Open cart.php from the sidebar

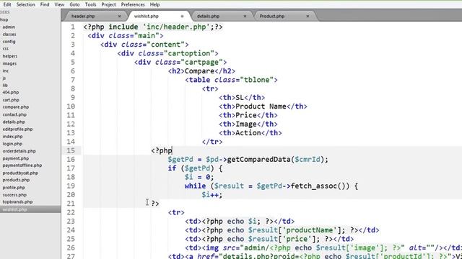11,100
